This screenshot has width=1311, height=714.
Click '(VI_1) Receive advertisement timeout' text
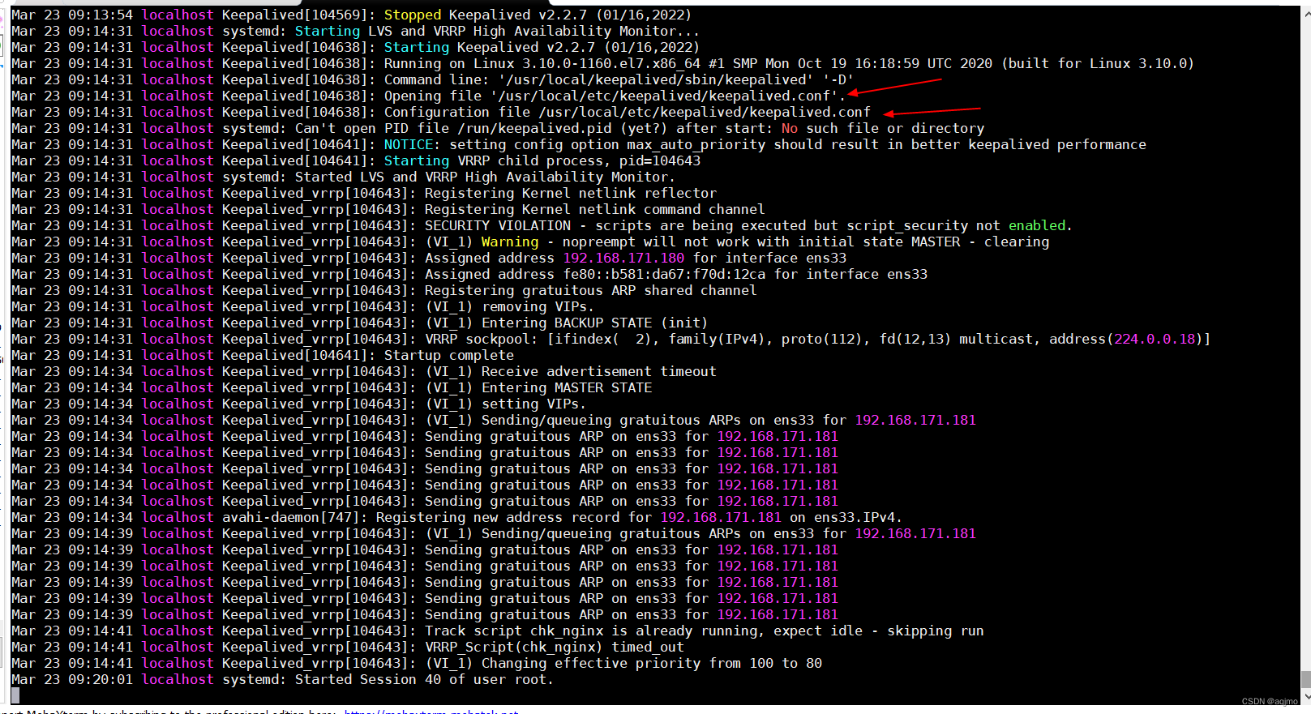[570, 371]
